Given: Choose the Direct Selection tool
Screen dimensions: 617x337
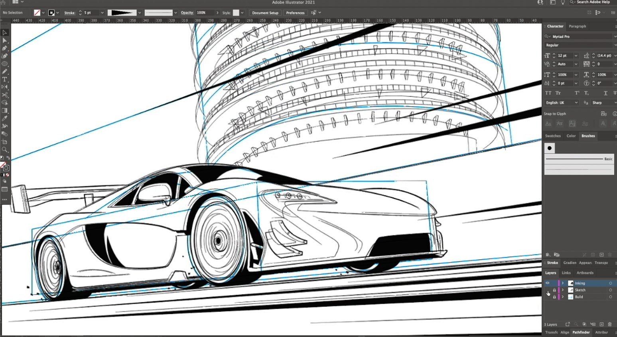Looking at the screenshot, I should tap(5, 41).
